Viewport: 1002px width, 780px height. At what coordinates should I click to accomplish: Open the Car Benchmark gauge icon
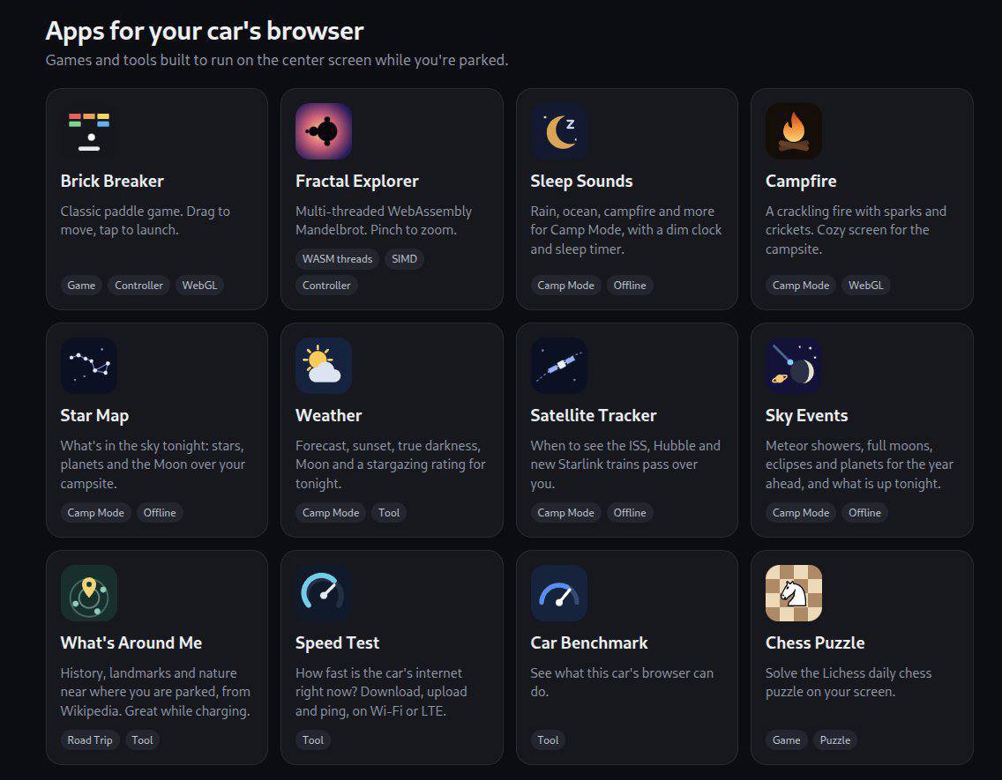558,593
